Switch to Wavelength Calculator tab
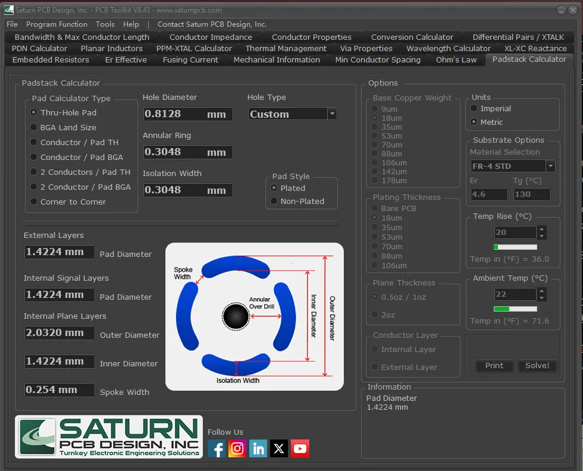Image resolution: width=583 pixels, height=471 pixels. pos(449,48)
